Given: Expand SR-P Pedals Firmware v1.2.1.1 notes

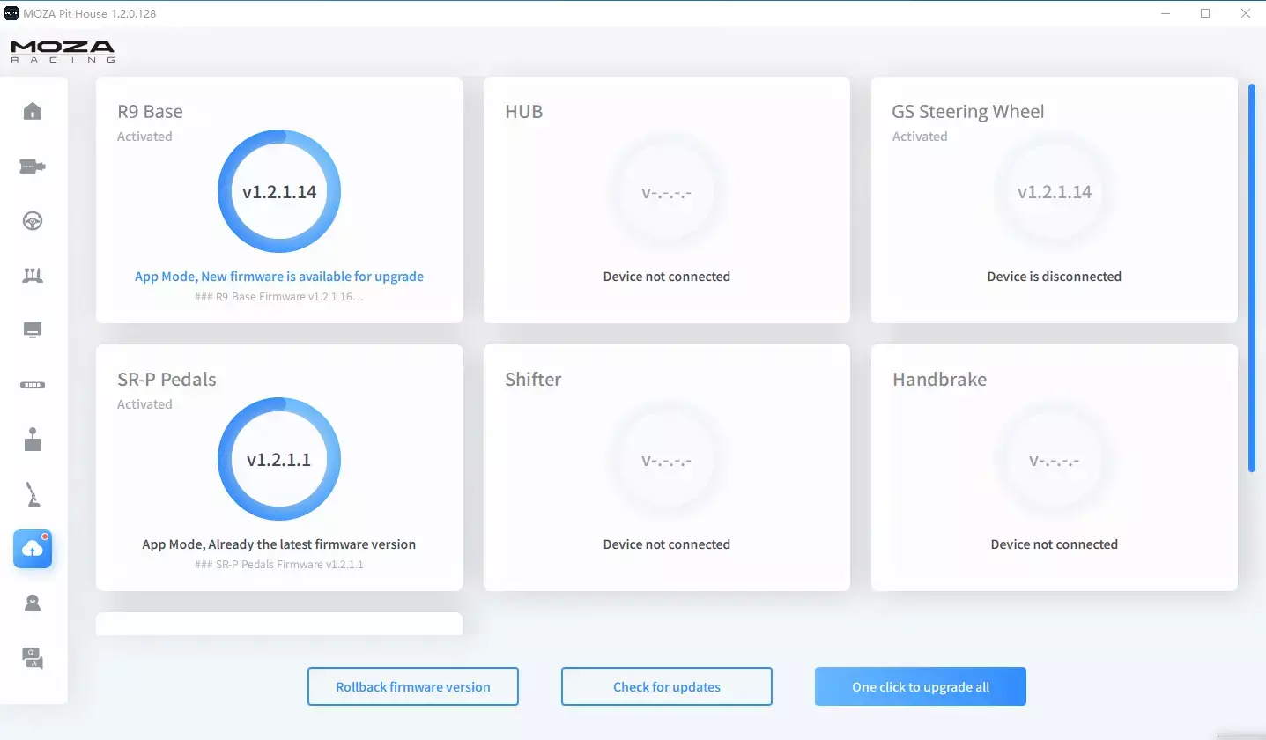Looking at the screenshot, I should pos(279,564).
